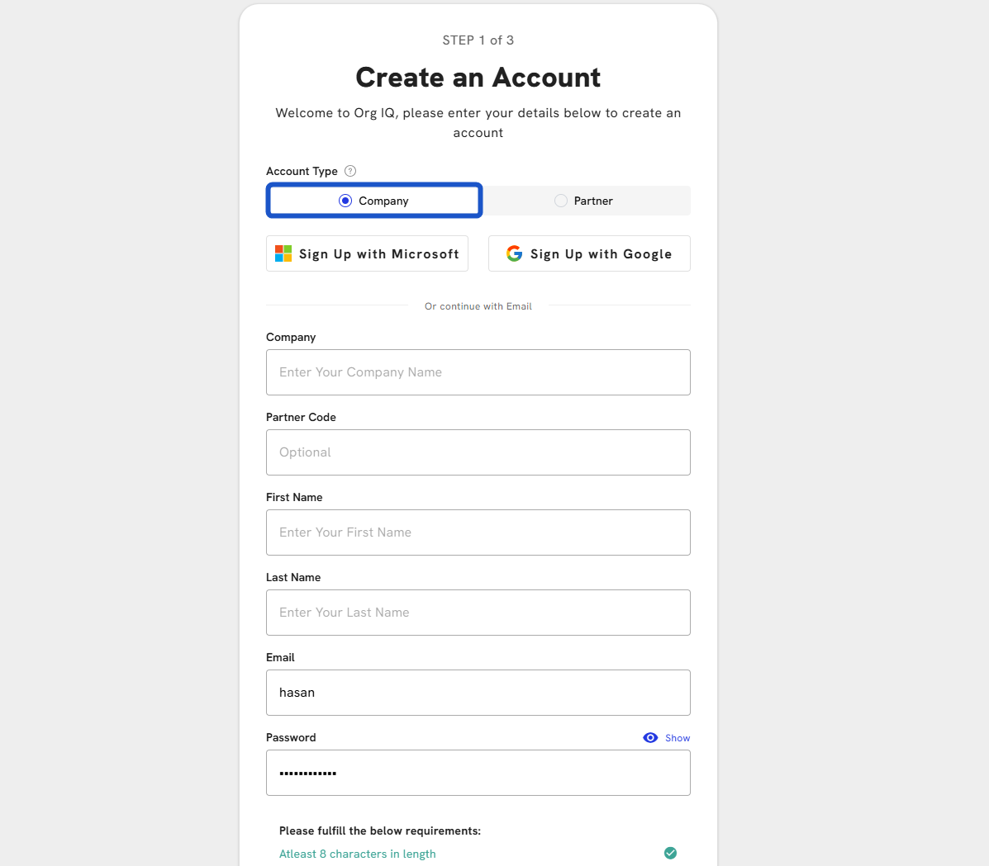Viewport: 989px width, 866px height.
Task: Click the Email field containing 'hasan'
Action: click(478, 693)
